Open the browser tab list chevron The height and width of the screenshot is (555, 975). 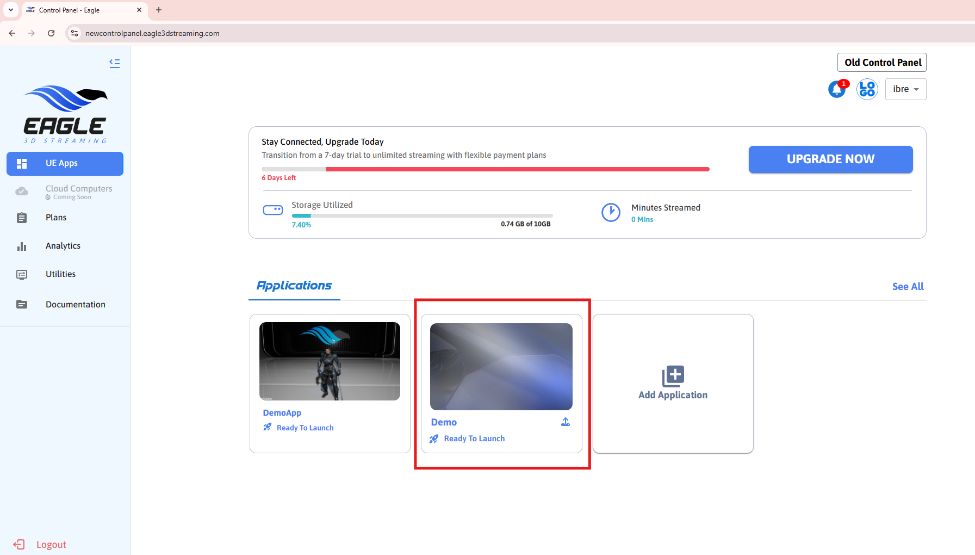(11, 10)
